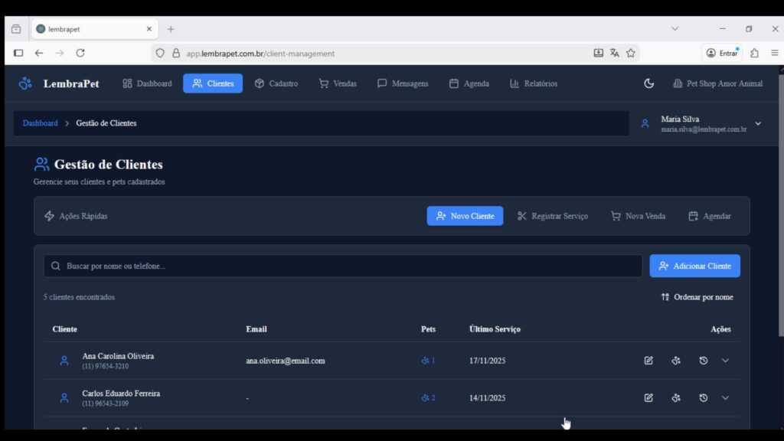Click Ordenar por nome sort control

click(697, 297)
